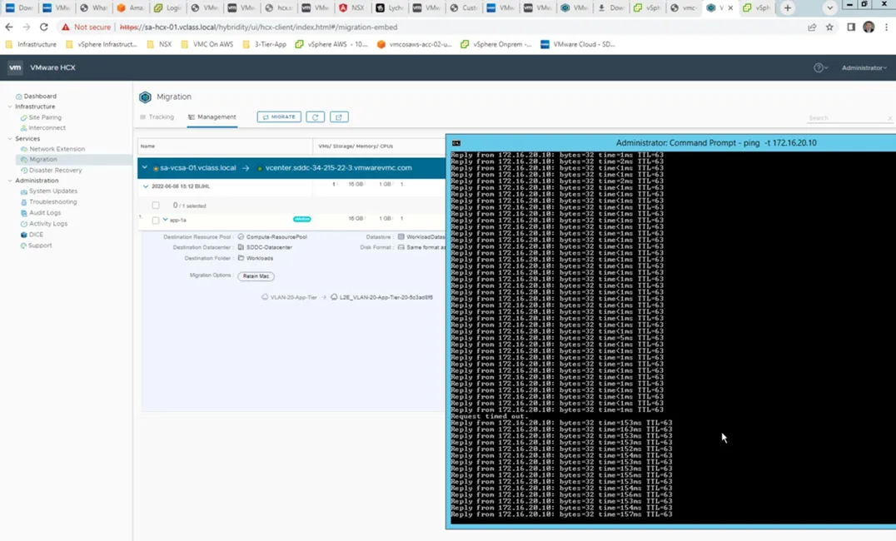Collapse the 2022-06-08 15:12 BIJHL group
Screen dimensions: 896x541
tap(146, 186)
